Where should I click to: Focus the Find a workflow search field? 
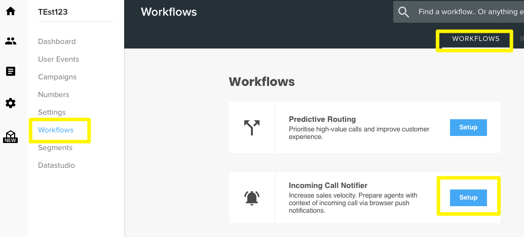pyautogui.click(x=459, y=12)
